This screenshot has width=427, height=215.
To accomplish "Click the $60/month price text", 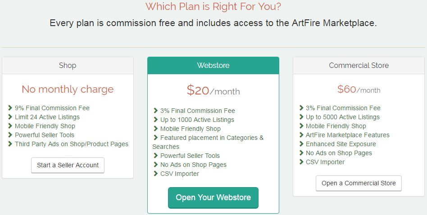I will (x=359, y=89).
